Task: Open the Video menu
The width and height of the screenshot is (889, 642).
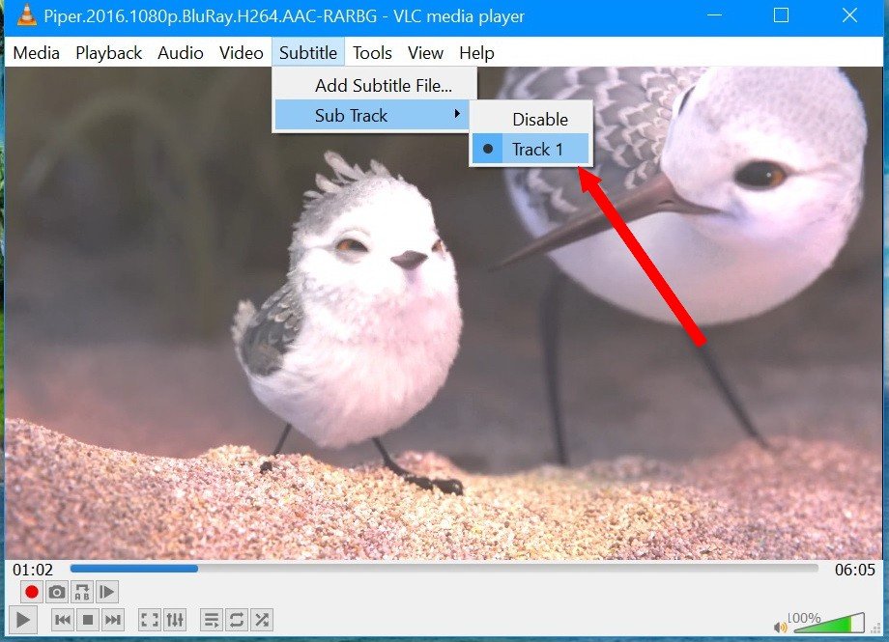Action: (x=241, y=53)
